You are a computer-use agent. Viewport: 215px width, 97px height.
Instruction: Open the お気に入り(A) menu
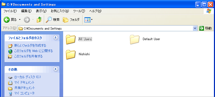(x=60, y=11)
